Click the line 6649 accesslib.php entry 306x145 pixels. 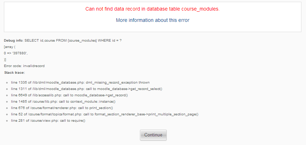click(69, 95)
